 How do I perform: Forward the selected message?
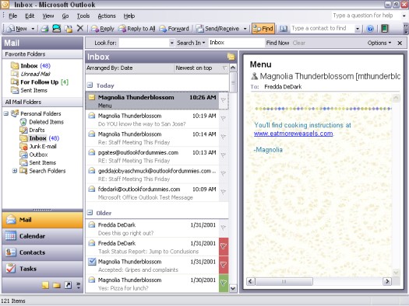pos(174,29)
